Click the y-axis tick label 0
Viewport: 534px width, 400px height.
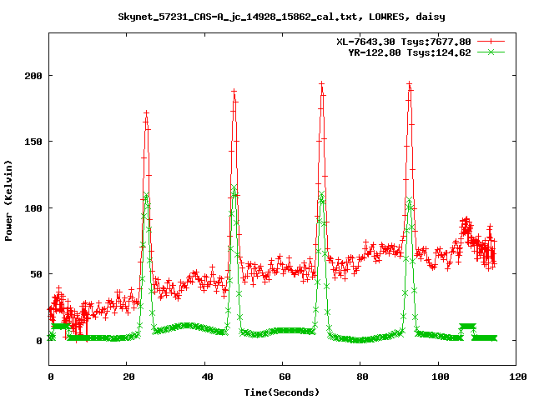pyautogui.click(x=39, y=341)
